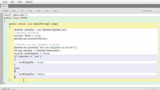Click the 'String userAns = console.nextLine();' line
Screen dimensions: 160x90
pyautogui.click(x=37, y=50)
